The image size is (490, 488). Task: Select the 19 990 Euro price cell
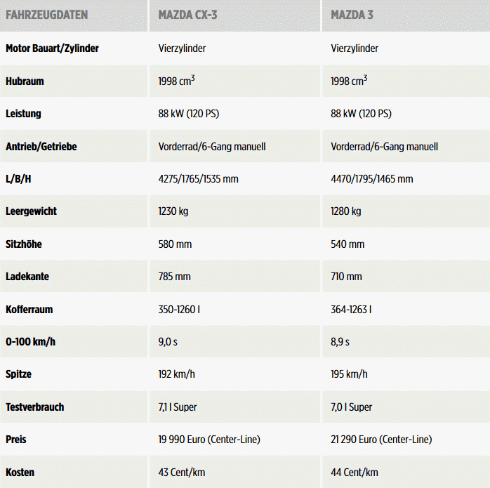click(x=209, y=440)
